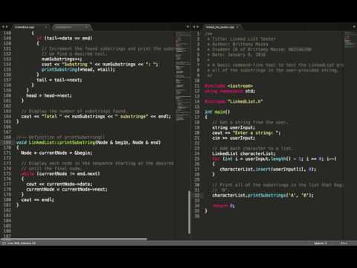Click 'currentNode = currentNode->next;' line
The image size is (357, 268).
tap(67, 189)
